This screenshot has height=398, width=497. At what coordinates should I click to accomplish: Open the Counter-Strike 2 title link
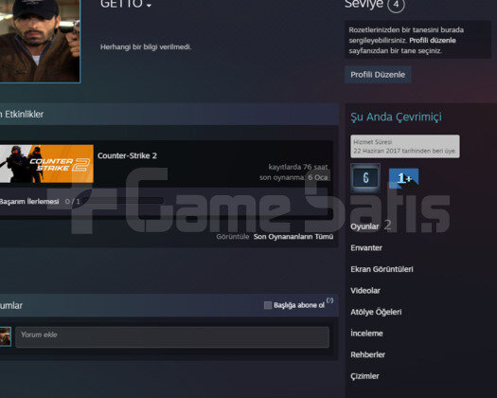pos(127,155)
